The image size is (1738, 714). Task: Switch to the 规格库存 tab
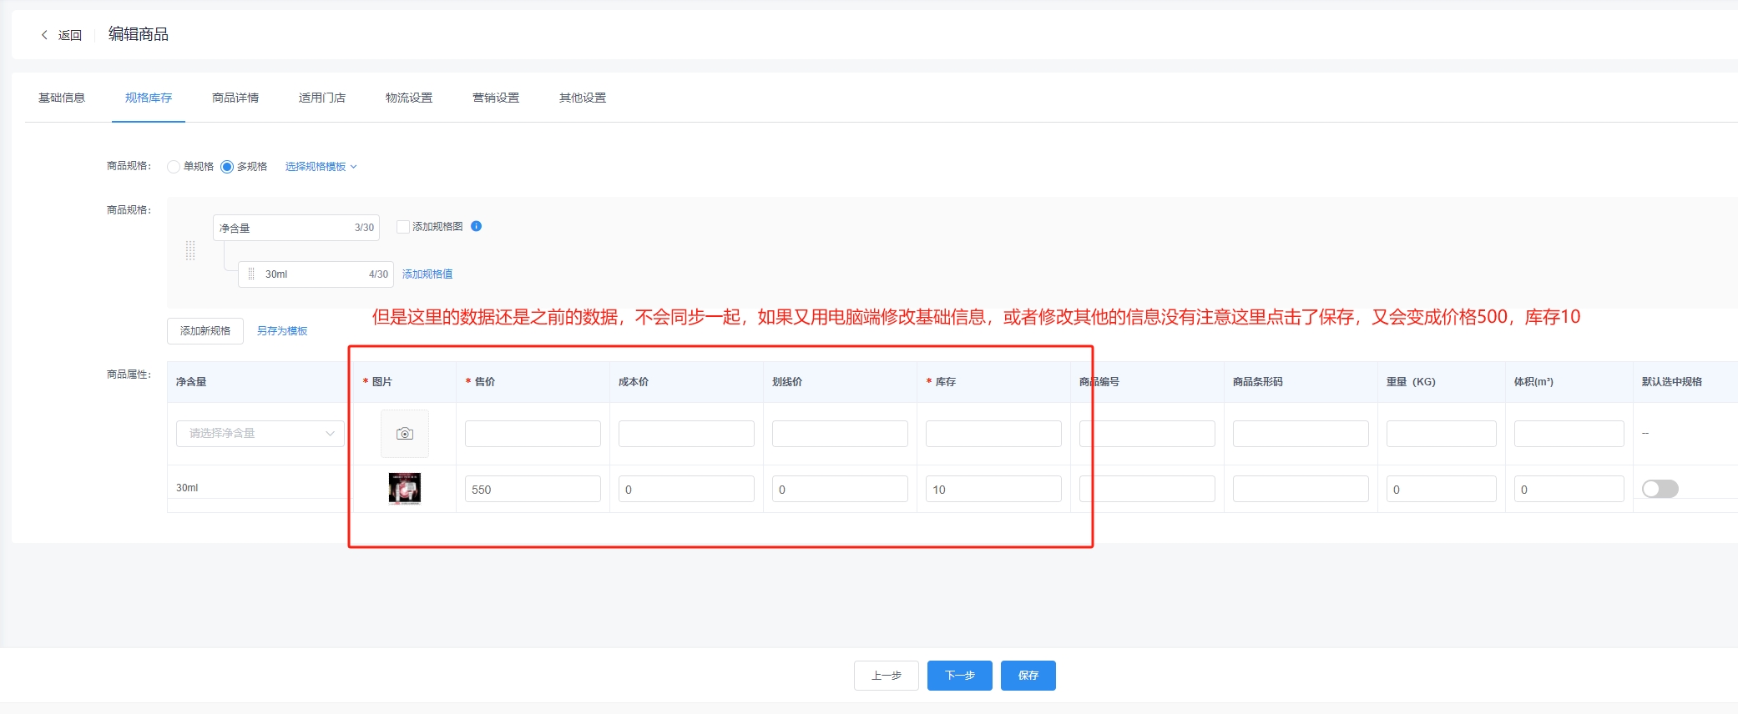(149, 98)
